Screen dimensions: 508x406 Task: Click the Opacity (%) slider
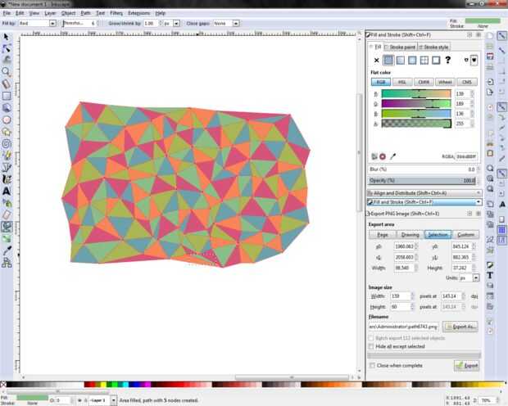click(x=423, y=180)
